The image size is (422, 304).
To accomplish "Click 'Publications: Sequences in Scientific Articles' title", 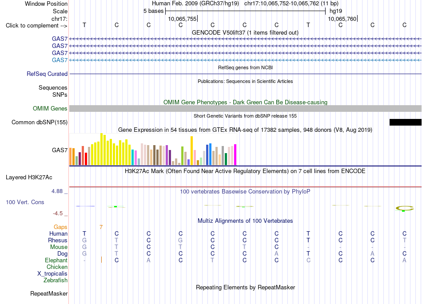I will [245, 81].
